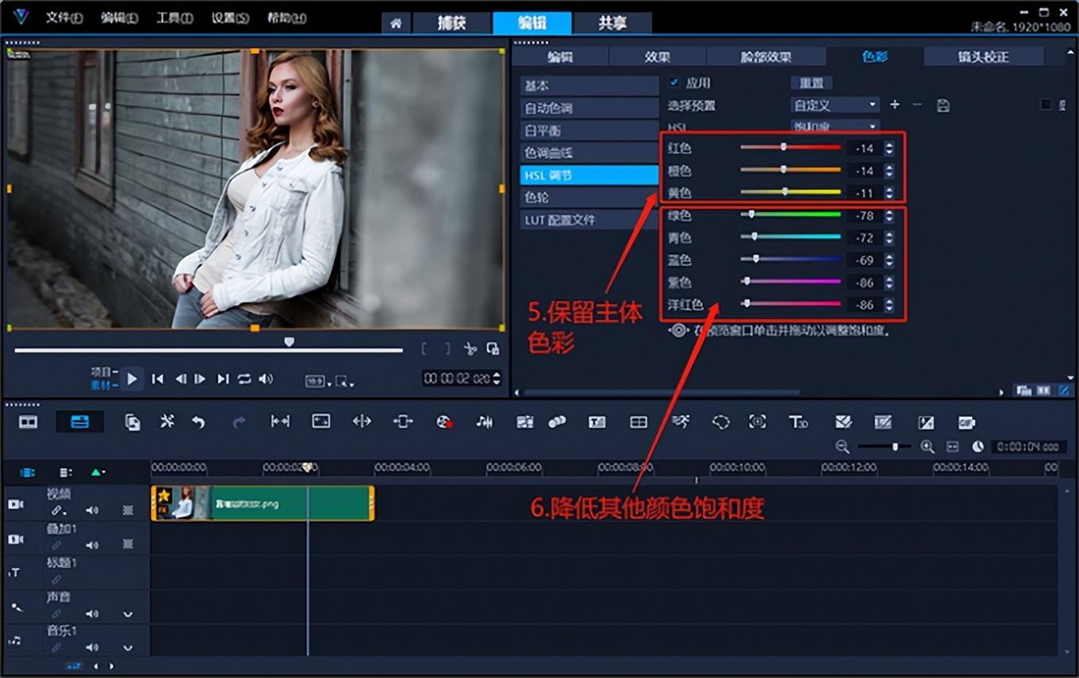Open the 效果 options tab
Image resolution: width=1079 pixels, height=678 pixels.
[658, 56]
